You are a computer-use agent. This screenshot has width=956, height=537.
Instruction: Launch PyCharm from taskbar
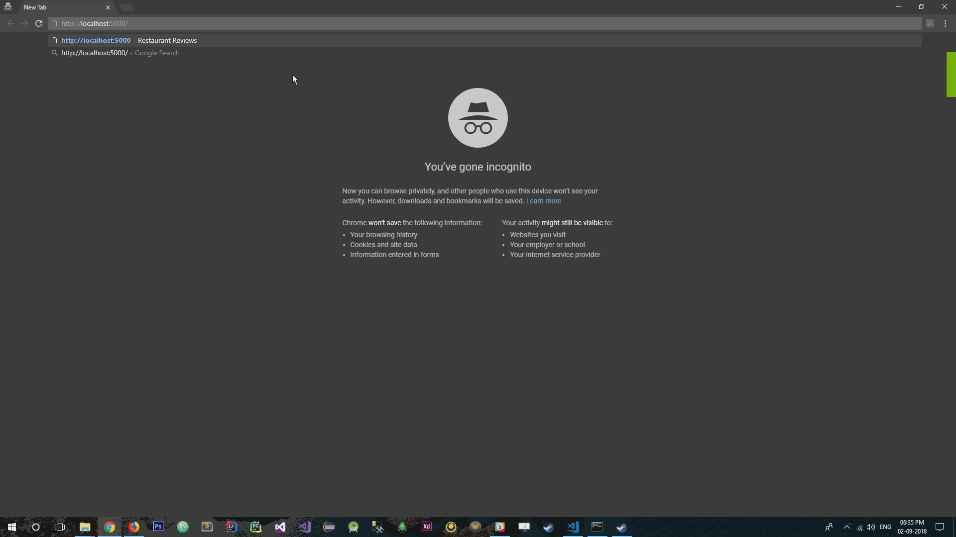point(256,527)
